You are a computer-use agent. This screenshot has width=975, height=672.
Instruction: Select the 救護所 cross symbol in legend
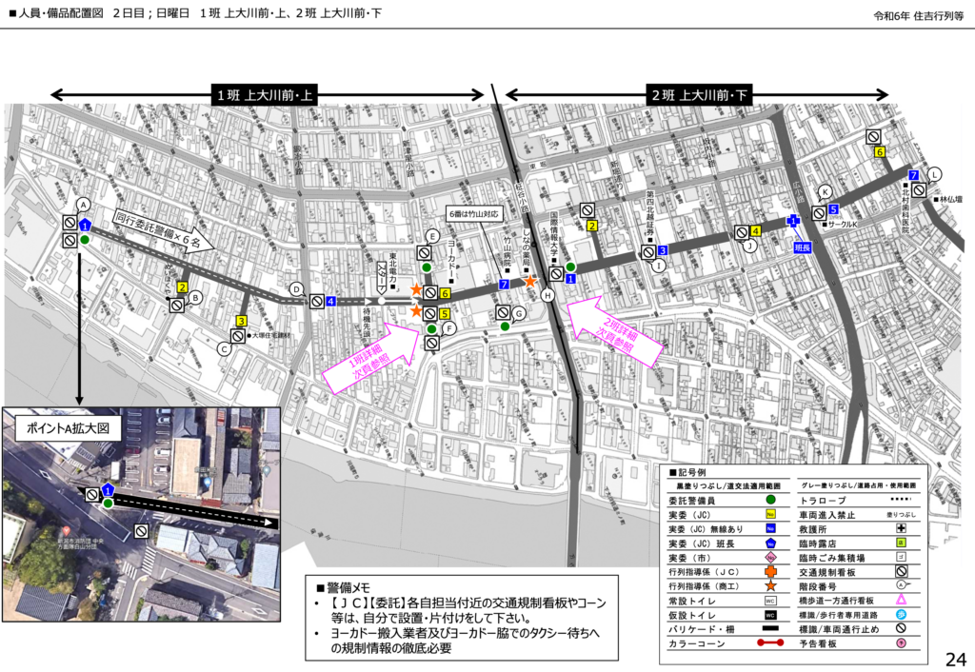click(900, 526)
